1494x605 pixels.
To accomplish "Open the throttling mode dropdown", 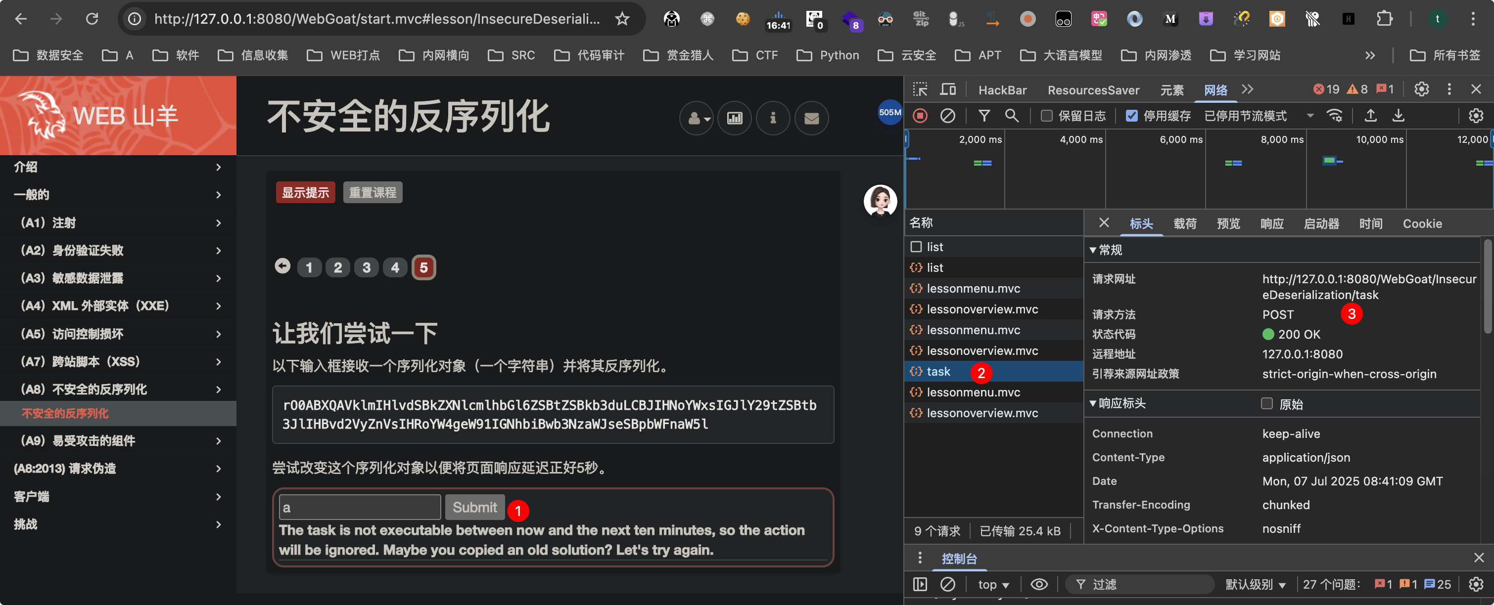I will click(x=1259, y=116).
